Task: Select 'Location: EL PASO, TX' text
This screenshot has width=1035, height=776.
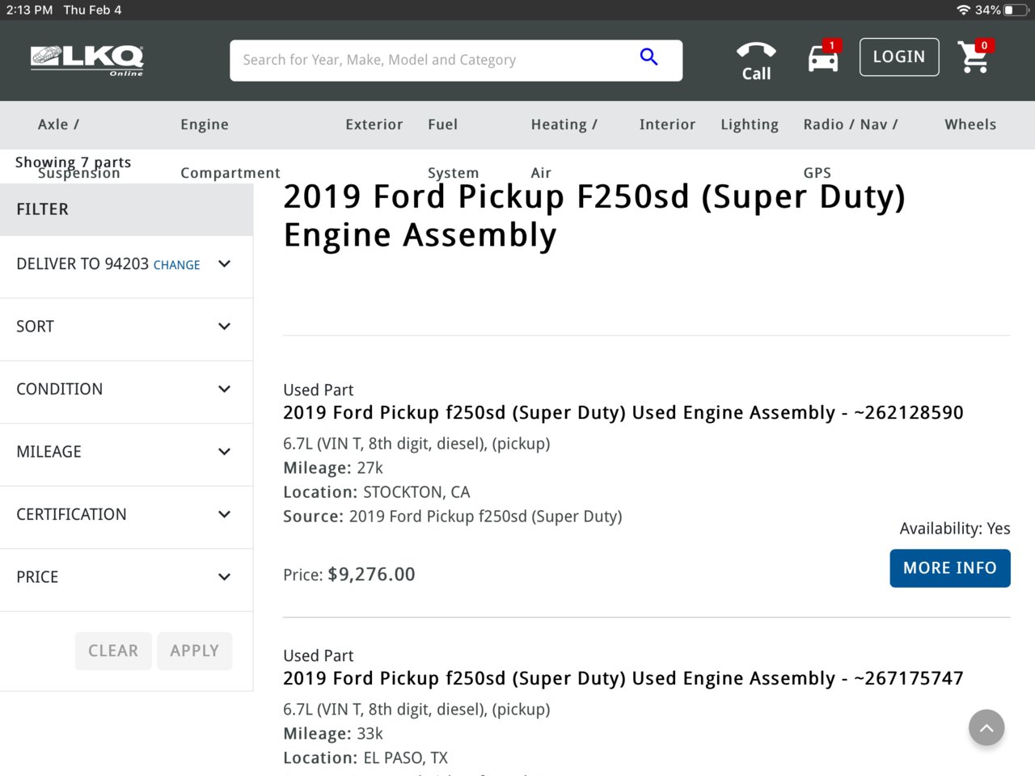Action: point(365,758)
